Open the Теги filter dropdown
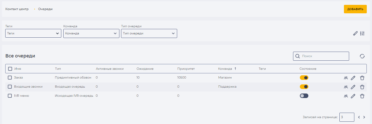The width and height of the screenshot is (372, 124). (33, 33)
